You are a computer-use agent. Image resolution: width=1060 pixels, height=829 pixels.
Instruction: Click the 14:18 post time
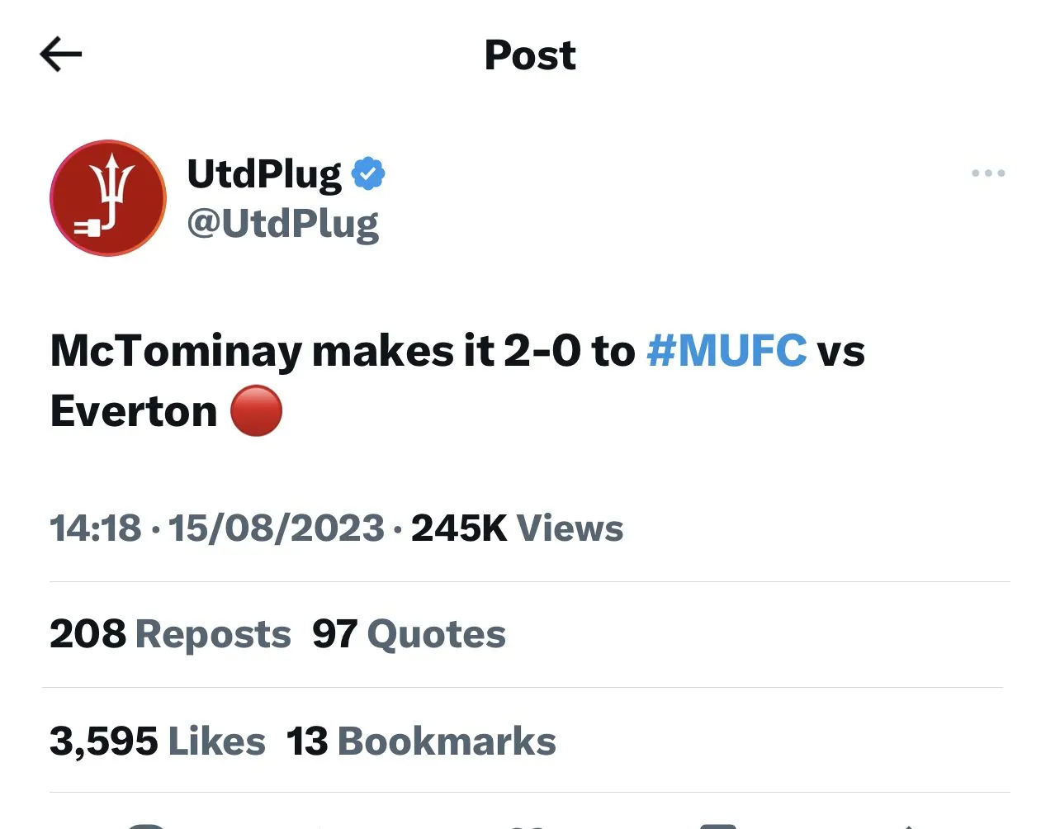click(x=96, y=528)
